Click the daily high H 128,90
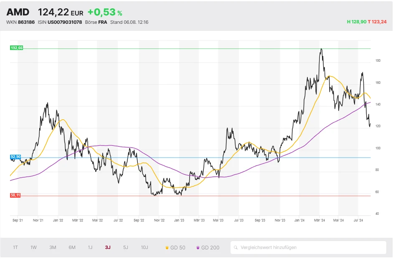 coord(356,22)
